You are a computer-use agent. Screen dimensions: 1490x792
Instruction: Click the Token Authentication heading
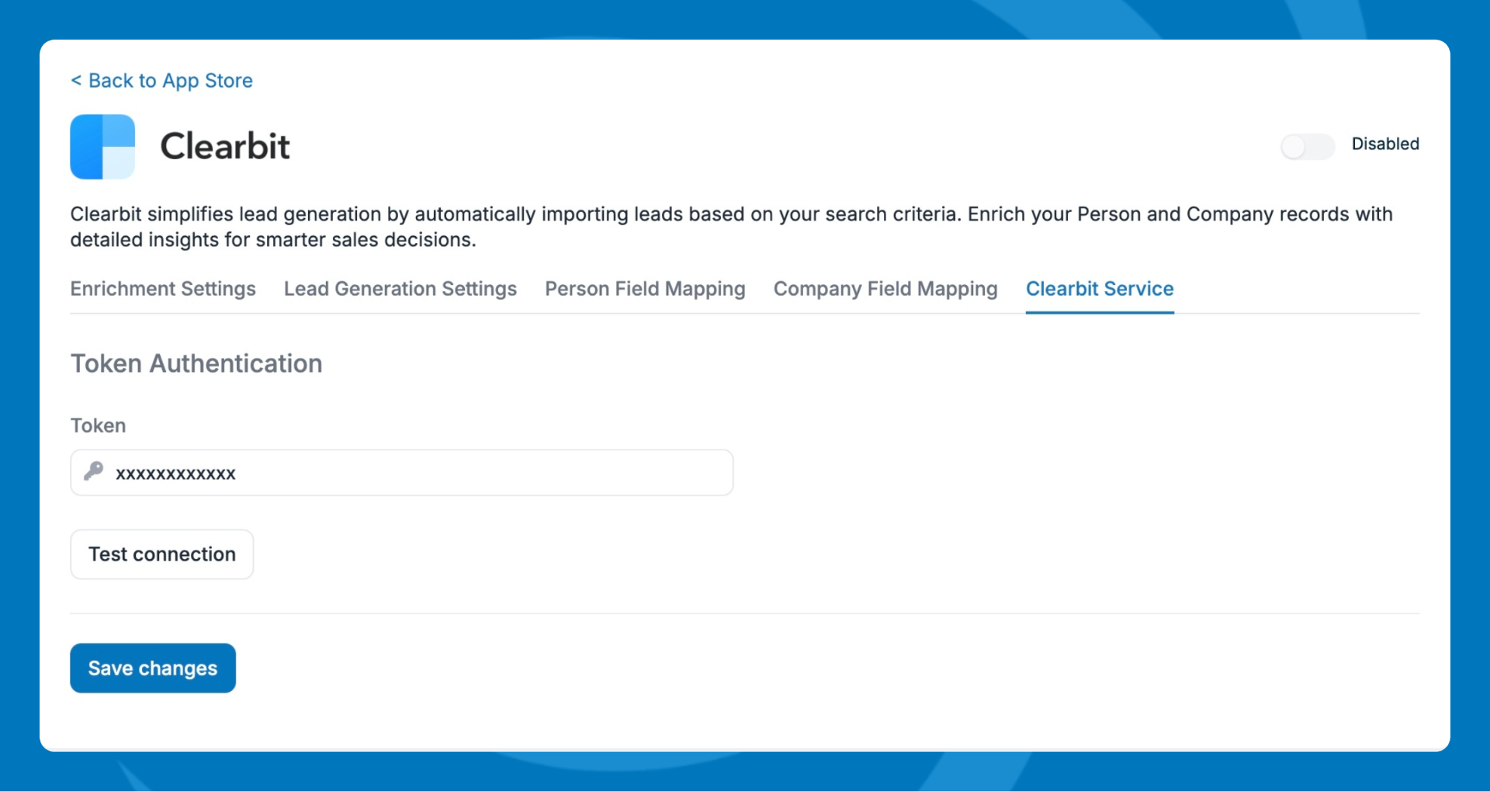[x=196, y=363]
